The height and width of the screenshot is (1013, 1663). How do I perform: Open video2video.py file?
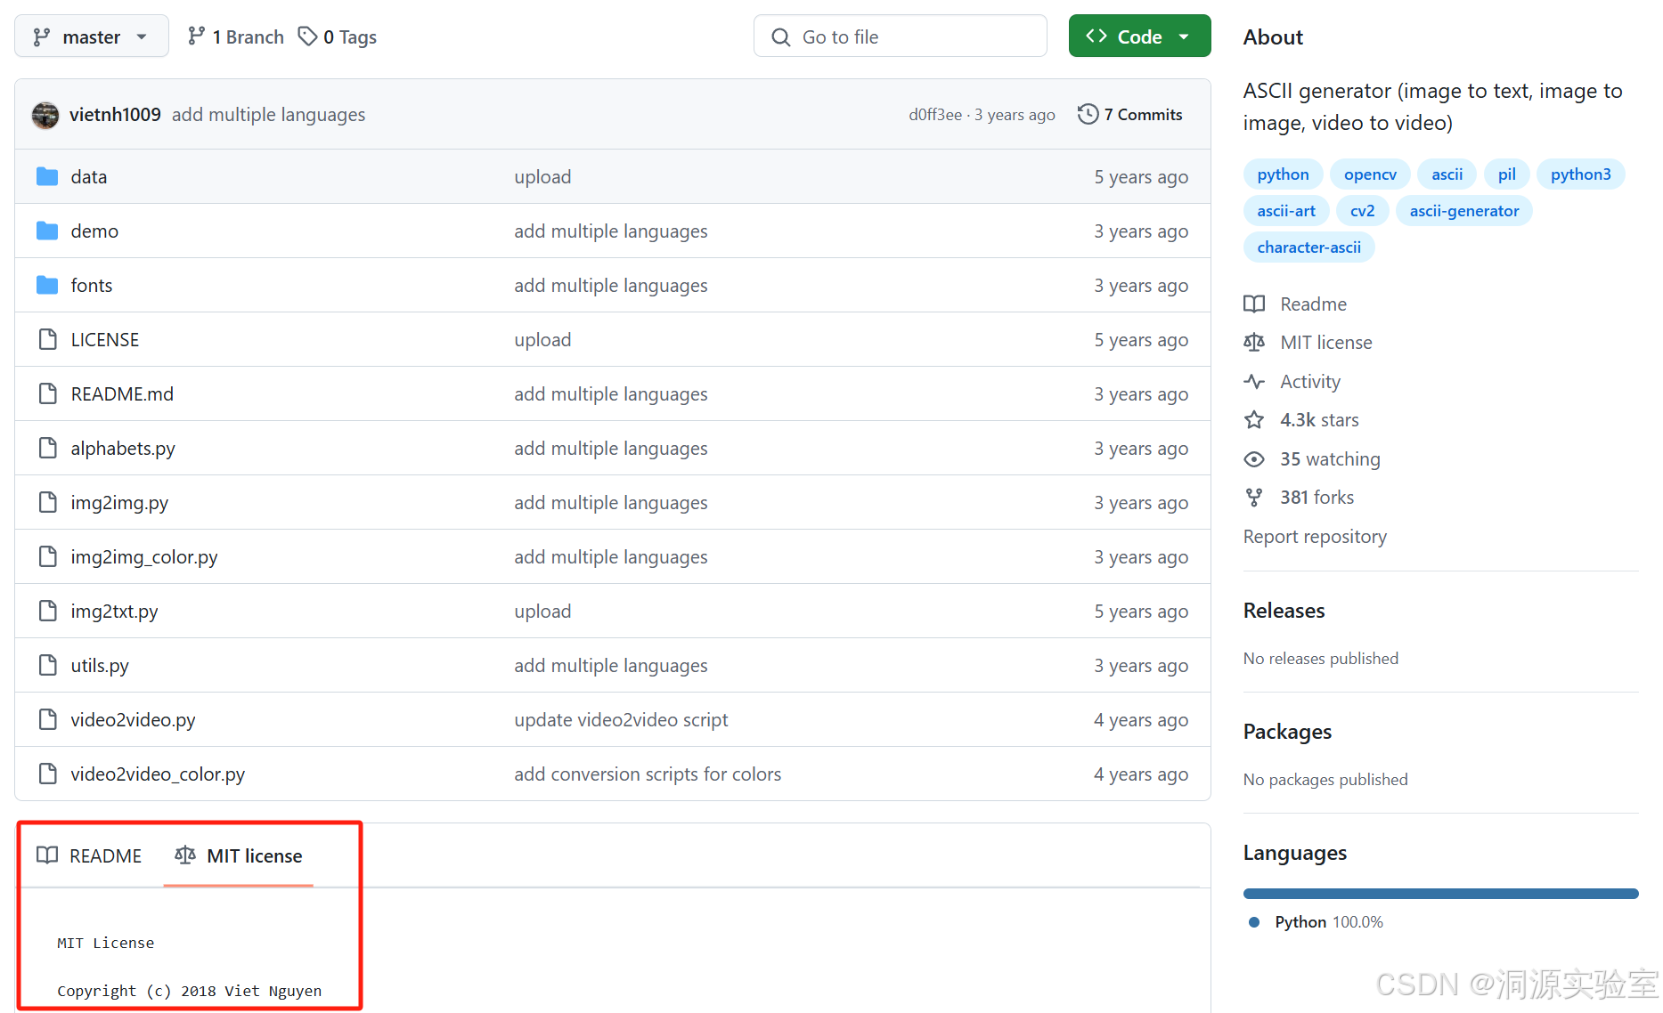(133, 720)
